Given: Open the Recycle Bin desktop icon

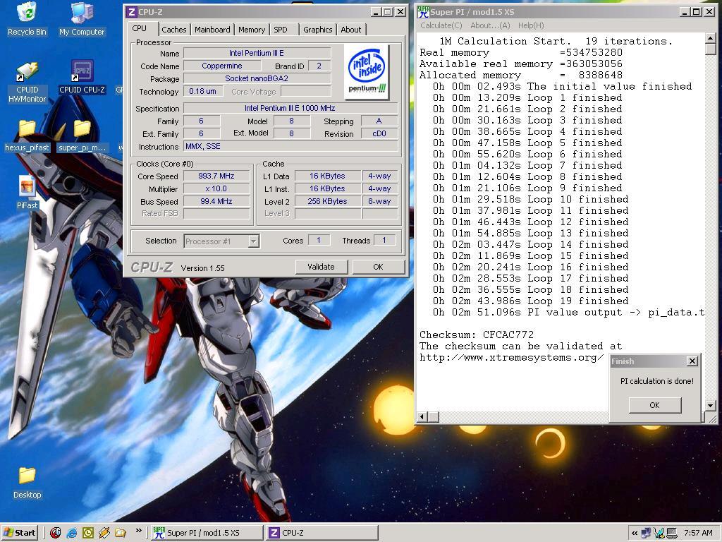Looking at the screenshot, I should coord(27,19).
